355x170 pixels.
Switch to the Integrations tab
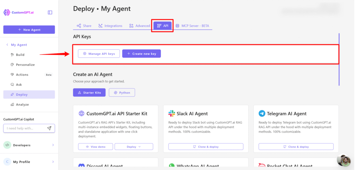[110, 26]
